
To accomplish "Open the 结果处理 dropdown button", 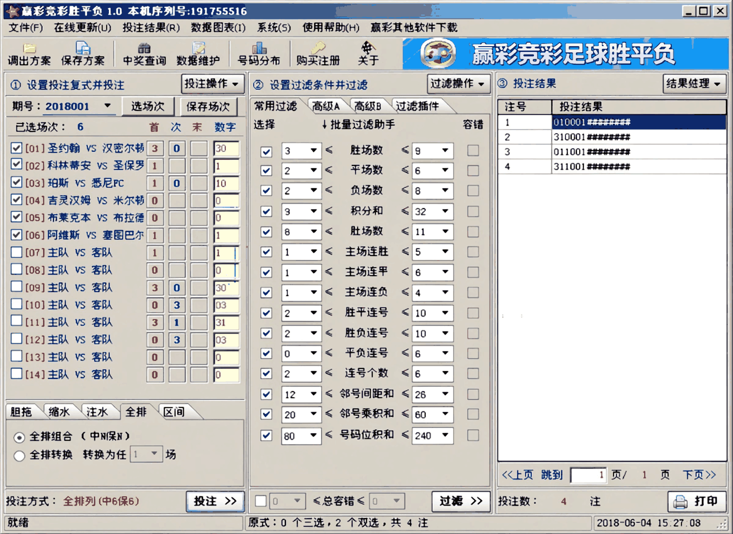I will point(694,83).
